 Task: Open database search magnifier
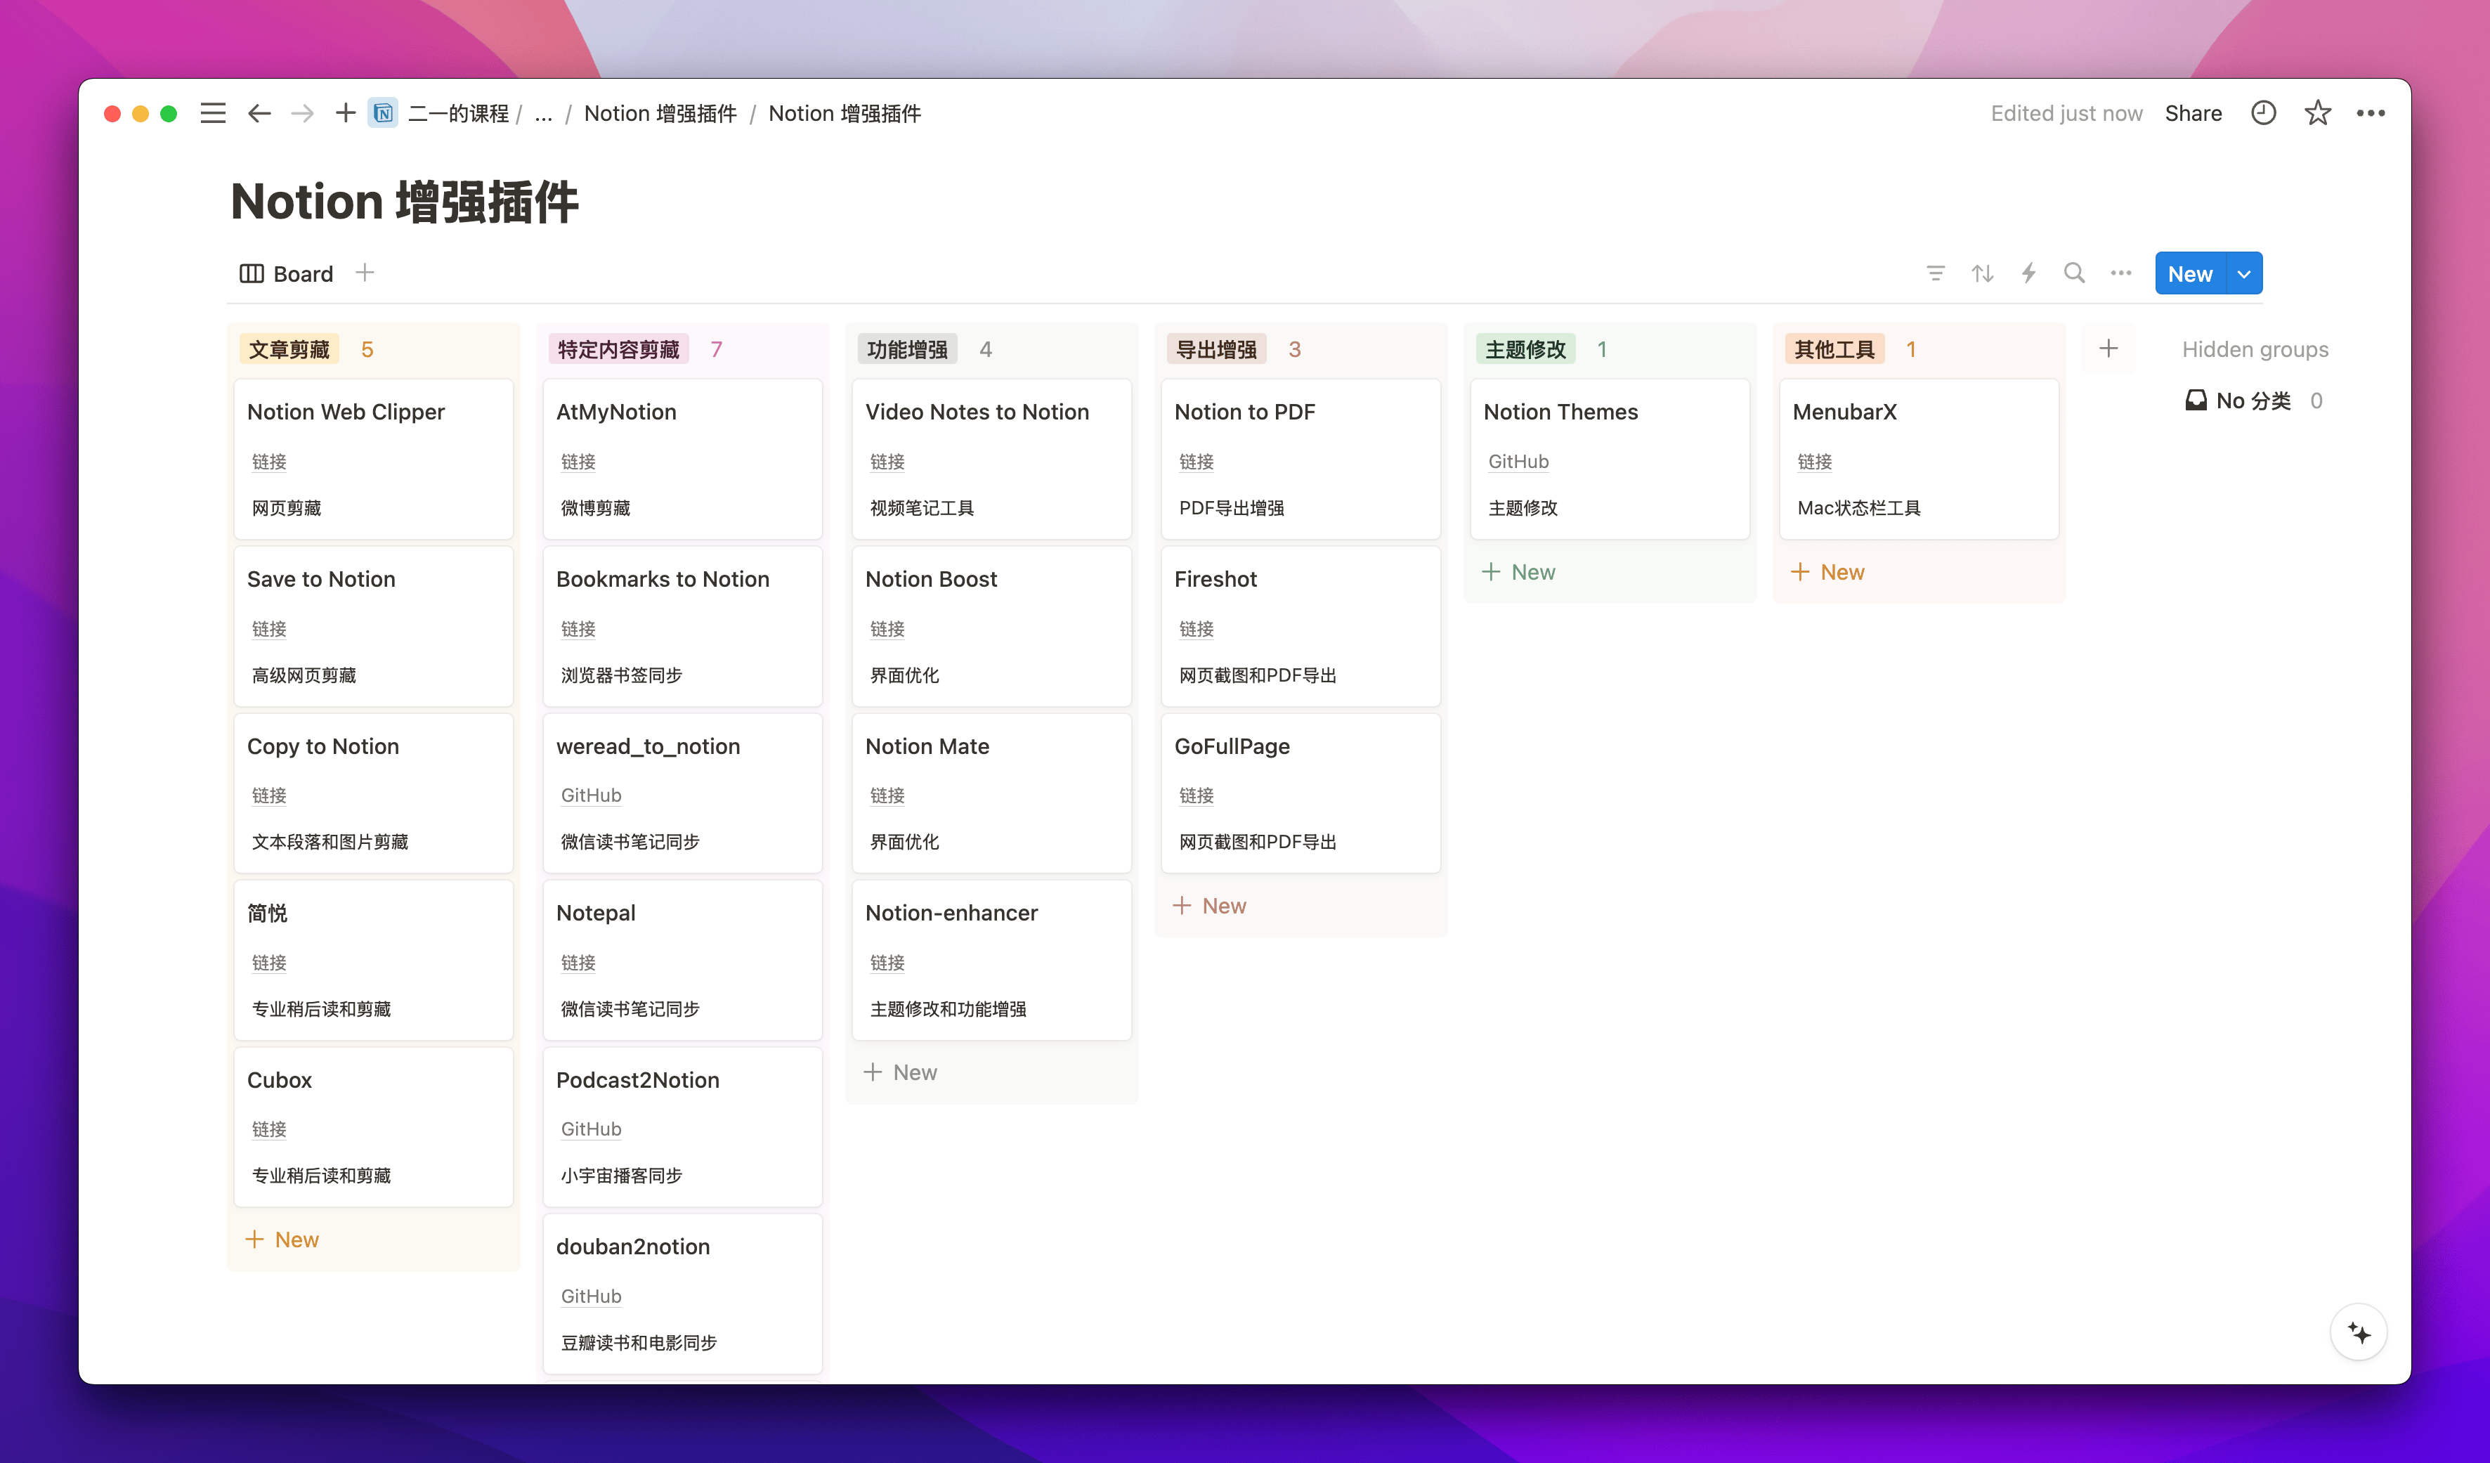point(2074,273)
